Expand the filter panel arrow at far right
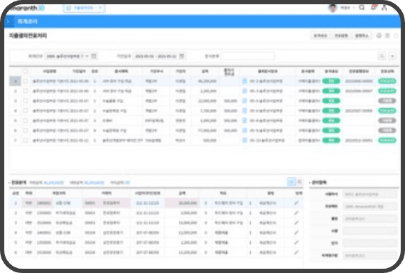This screenshot has height=273, width=405. 392,56
